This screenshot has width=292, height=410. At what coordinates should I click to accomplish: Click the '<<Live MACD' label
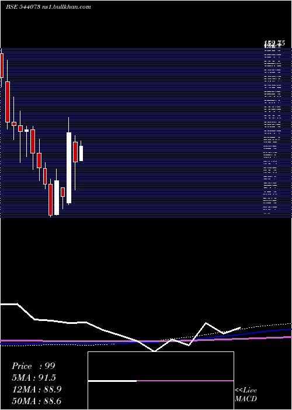(246, 394)
